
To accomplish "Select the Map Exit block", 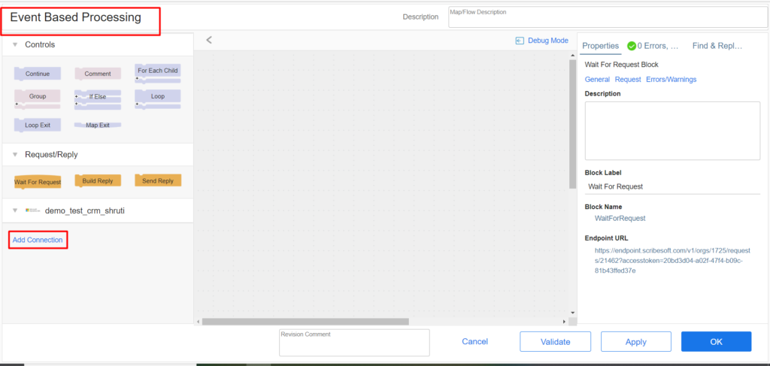I will (98, 125).
